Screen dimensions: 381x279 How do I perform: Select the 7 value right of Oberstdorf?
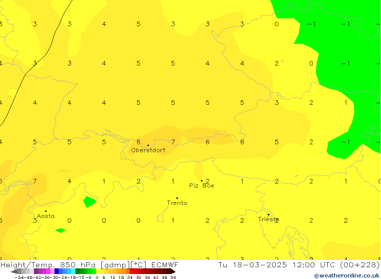pos(173,142)
